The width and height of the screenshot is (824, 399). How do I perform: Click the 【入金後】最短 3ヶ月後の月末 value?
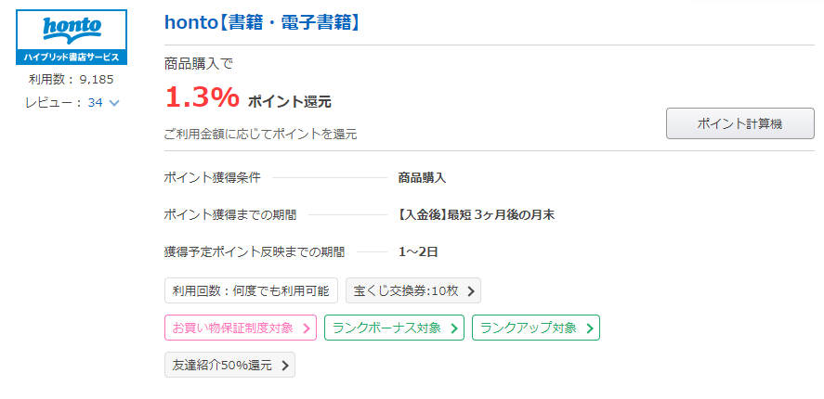pos(477,214)
